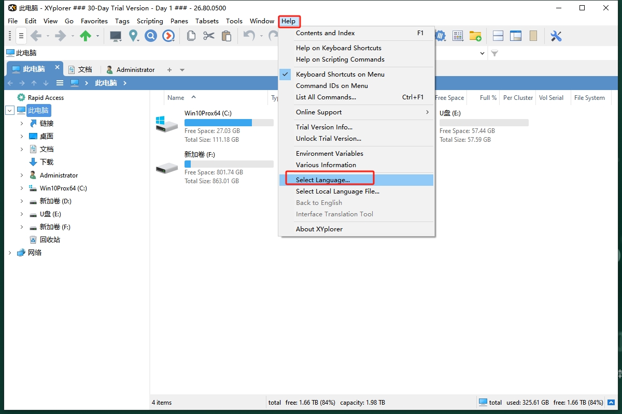Open Configuration via wrench icon
The width and height of the screenshot is (622, 414).
[x=556, y=36]
